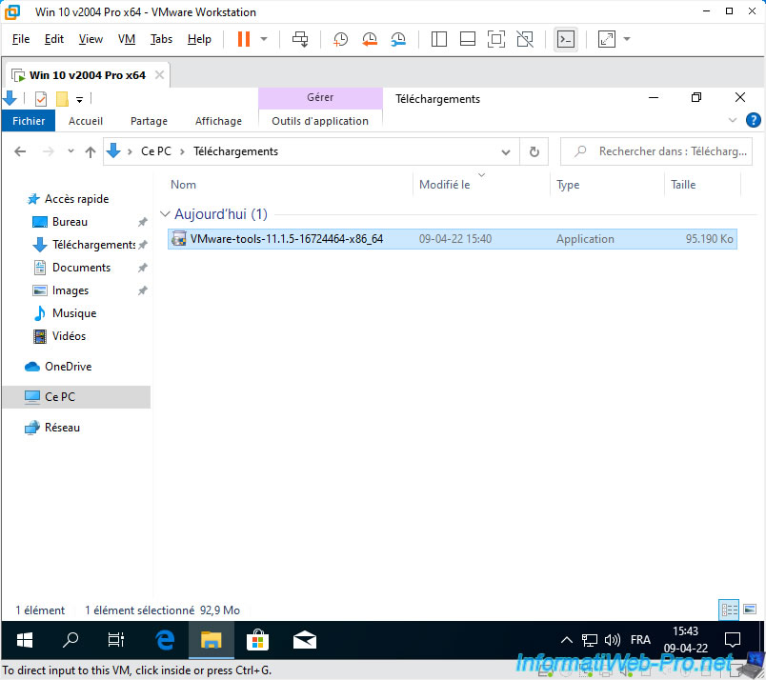
Task: Select the Win 10 v2004 Pro x64 tab
Action: click(x=87, y=75)
